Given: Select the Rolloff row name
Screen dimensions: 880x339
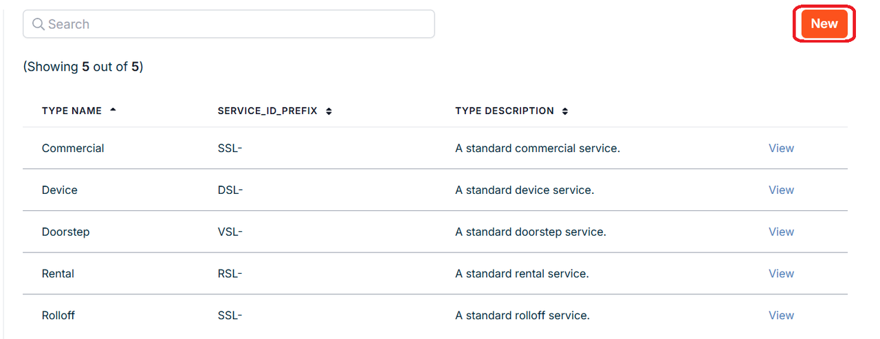Looking at the screenshot, I should tap(58, 316).
